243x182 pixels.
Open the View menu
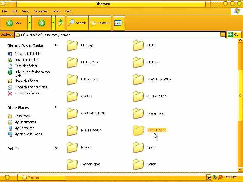pos(26,11)
